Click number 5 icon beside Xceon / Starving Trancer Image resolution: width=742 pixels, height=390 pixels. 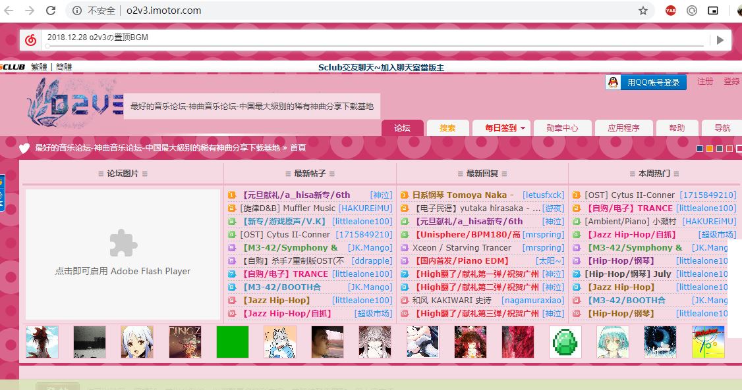[404, 247]
